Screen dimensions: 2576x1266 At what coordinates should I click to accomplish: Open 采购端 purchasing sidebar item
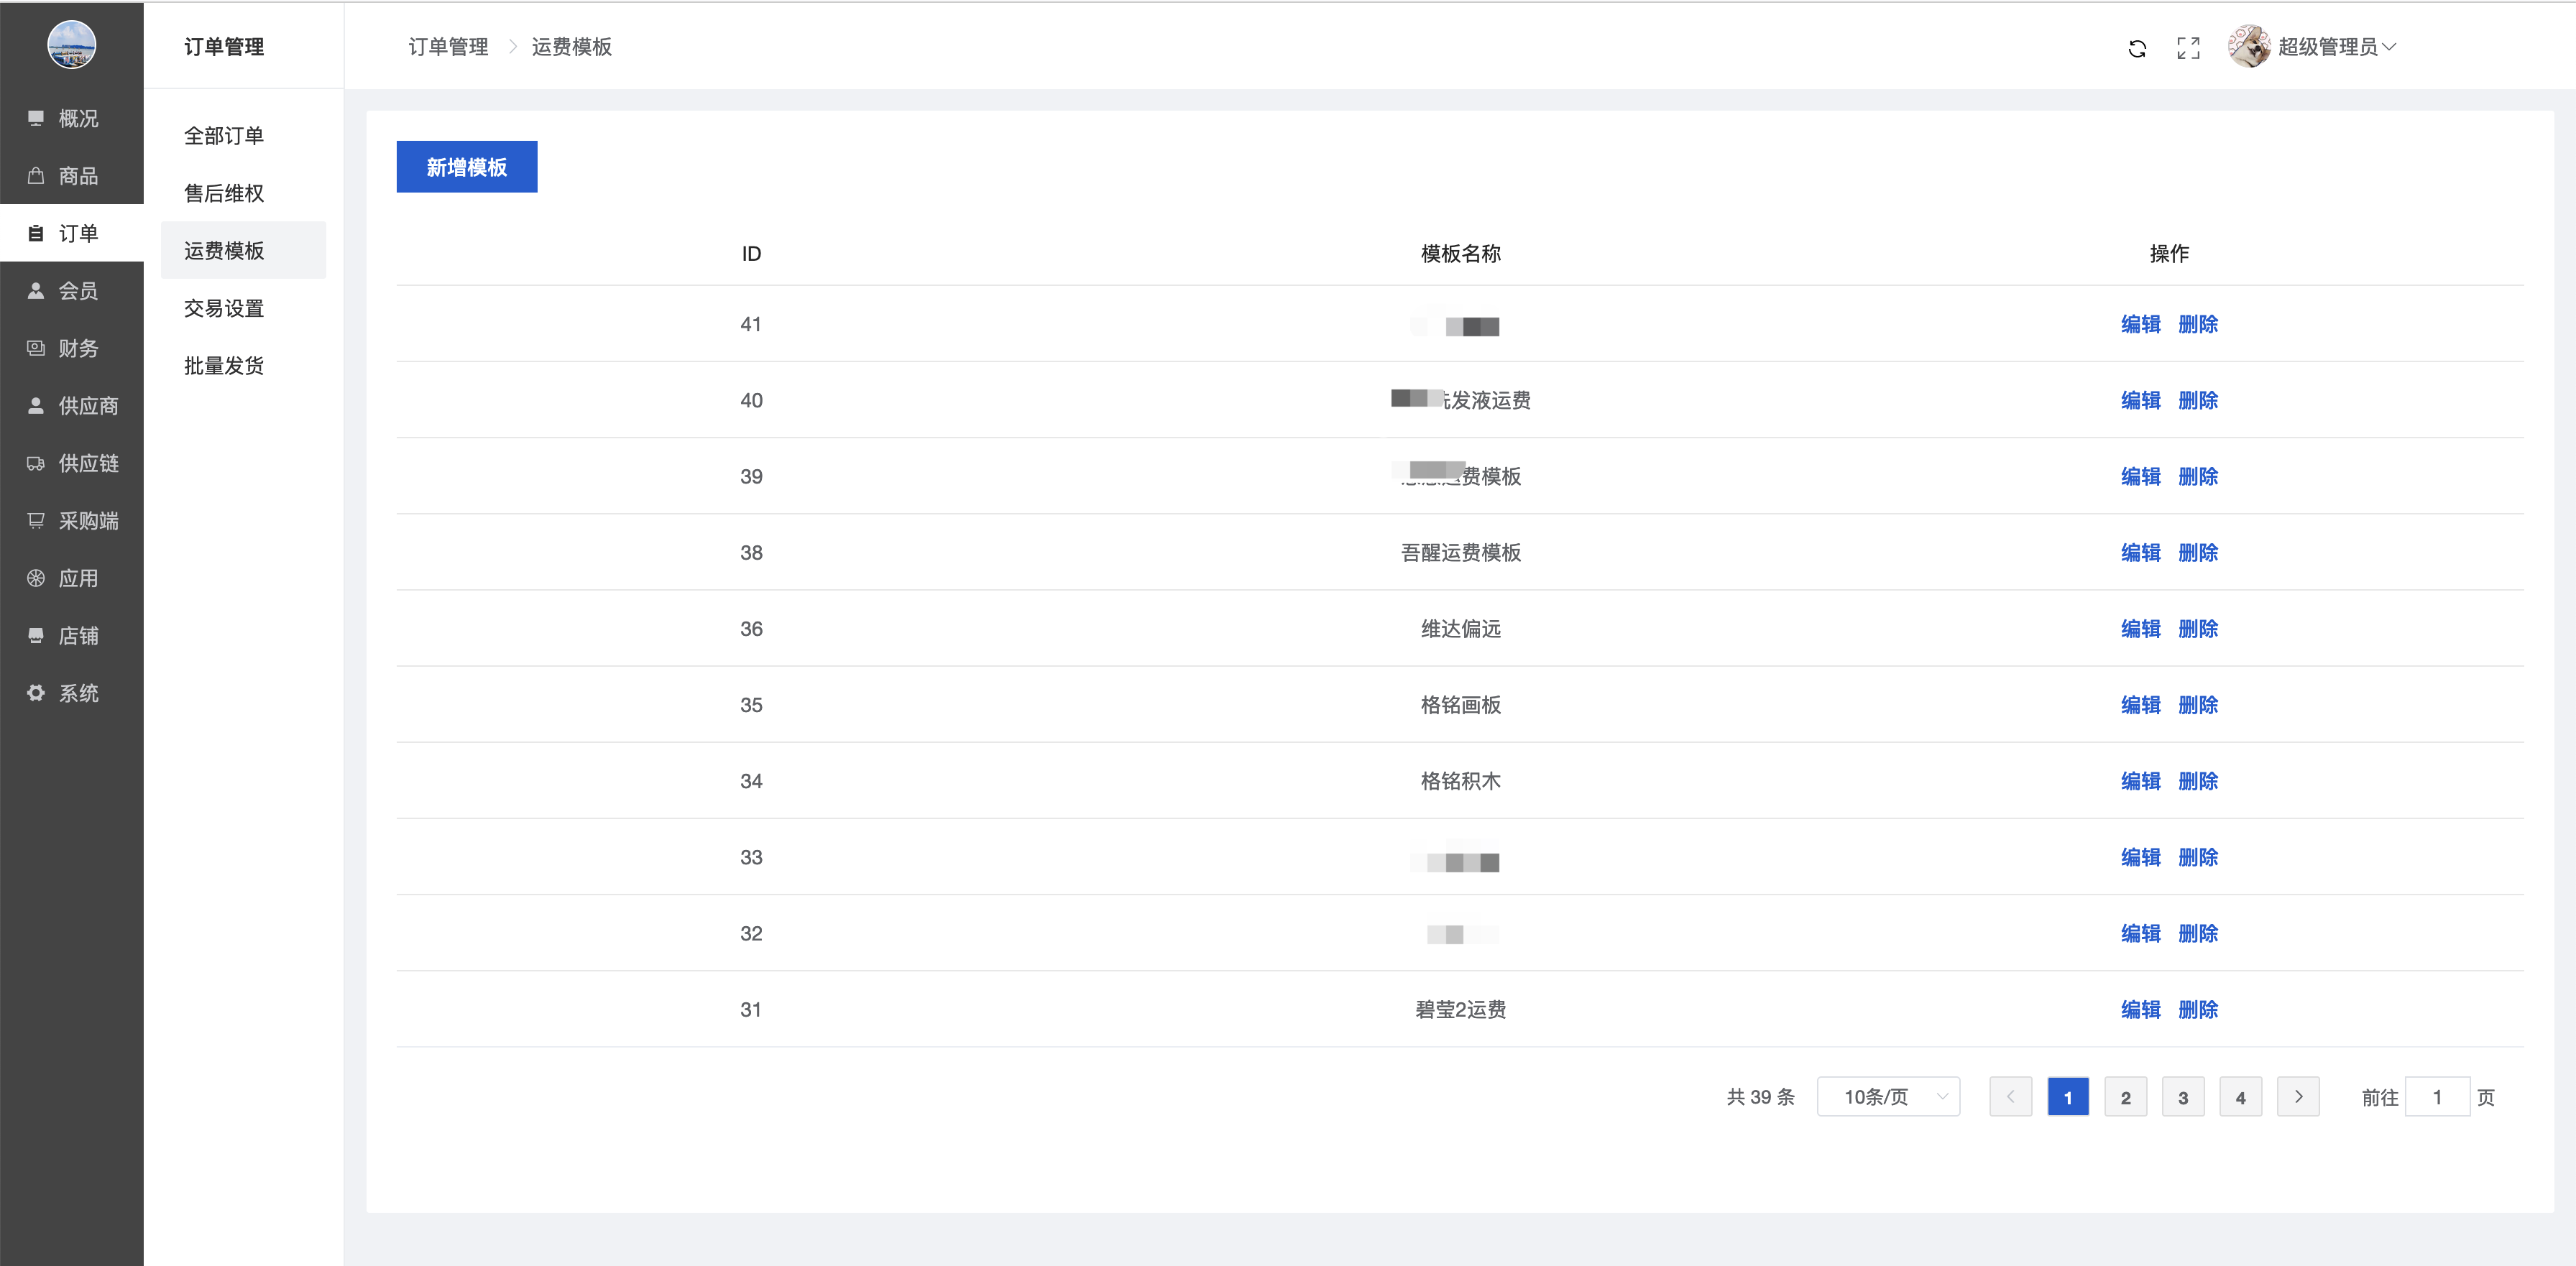click(87, 521)
